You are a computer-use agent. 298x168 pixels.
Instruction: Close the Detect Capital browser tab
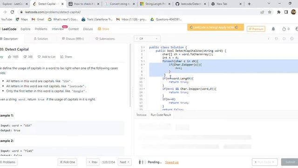pyautogui.click(x=62, y=4)
